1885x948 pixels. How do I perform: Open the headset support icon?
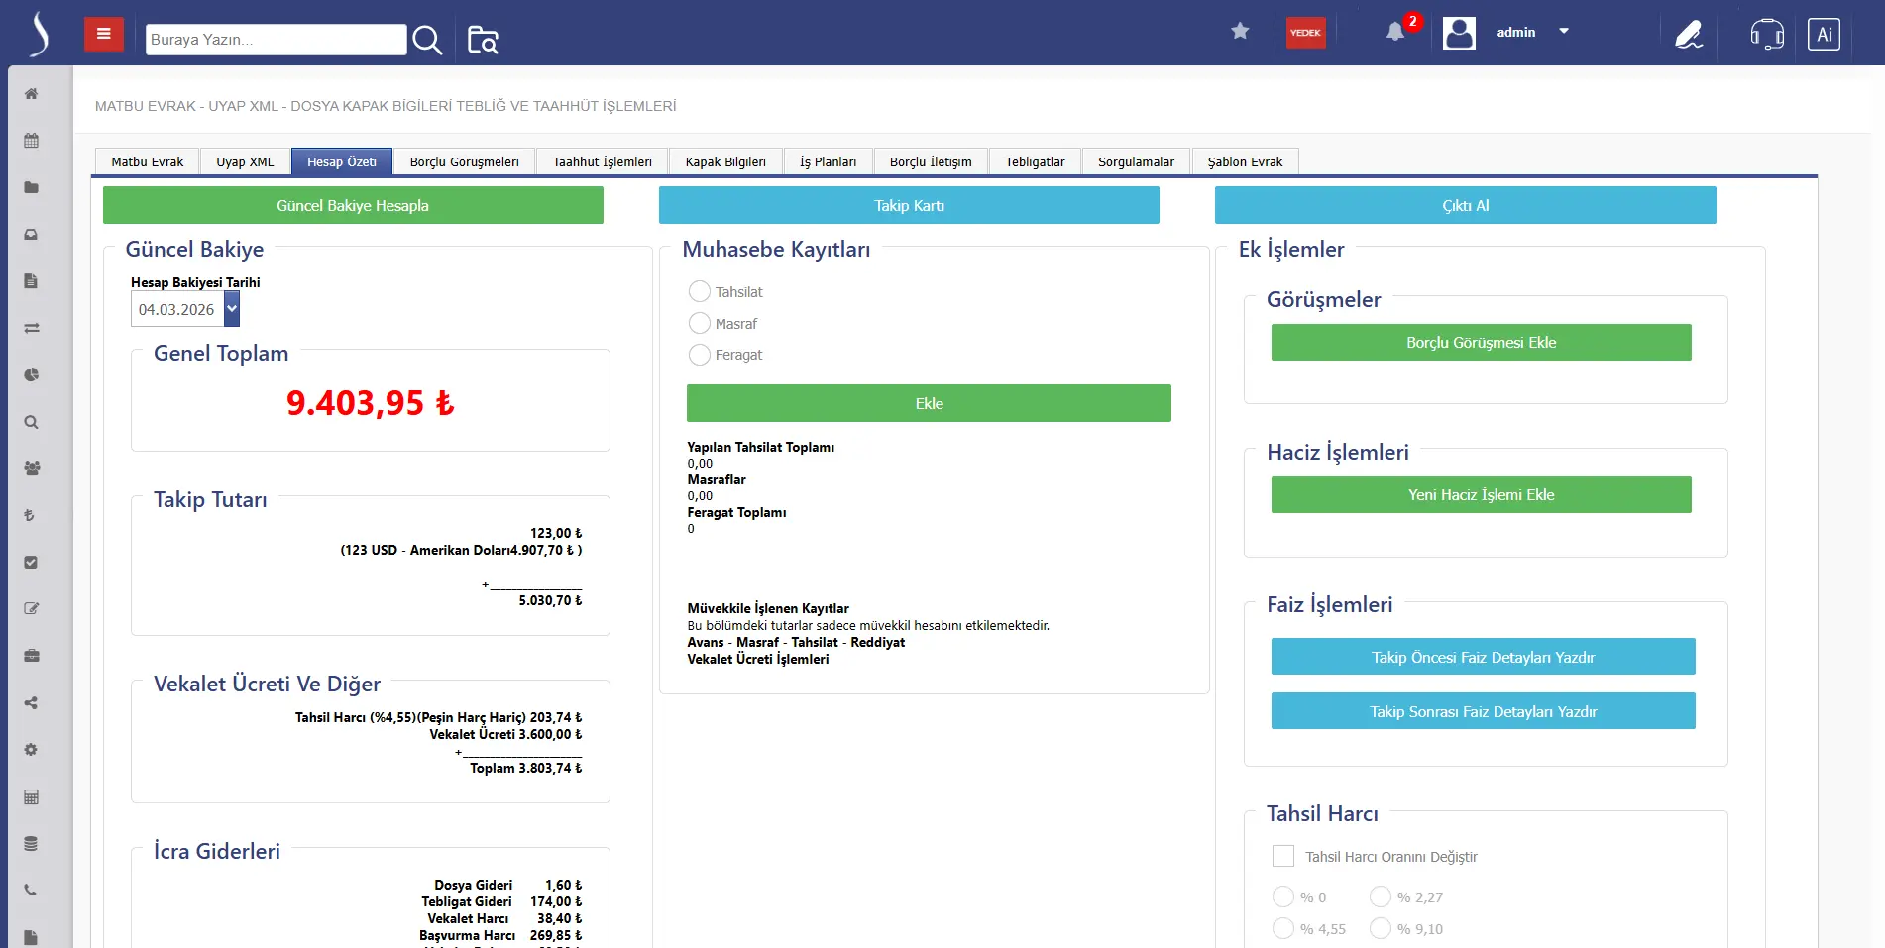1766,34
